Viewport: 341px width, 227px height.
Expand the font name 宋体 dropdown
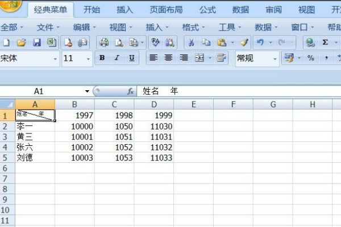pos(55,58)
